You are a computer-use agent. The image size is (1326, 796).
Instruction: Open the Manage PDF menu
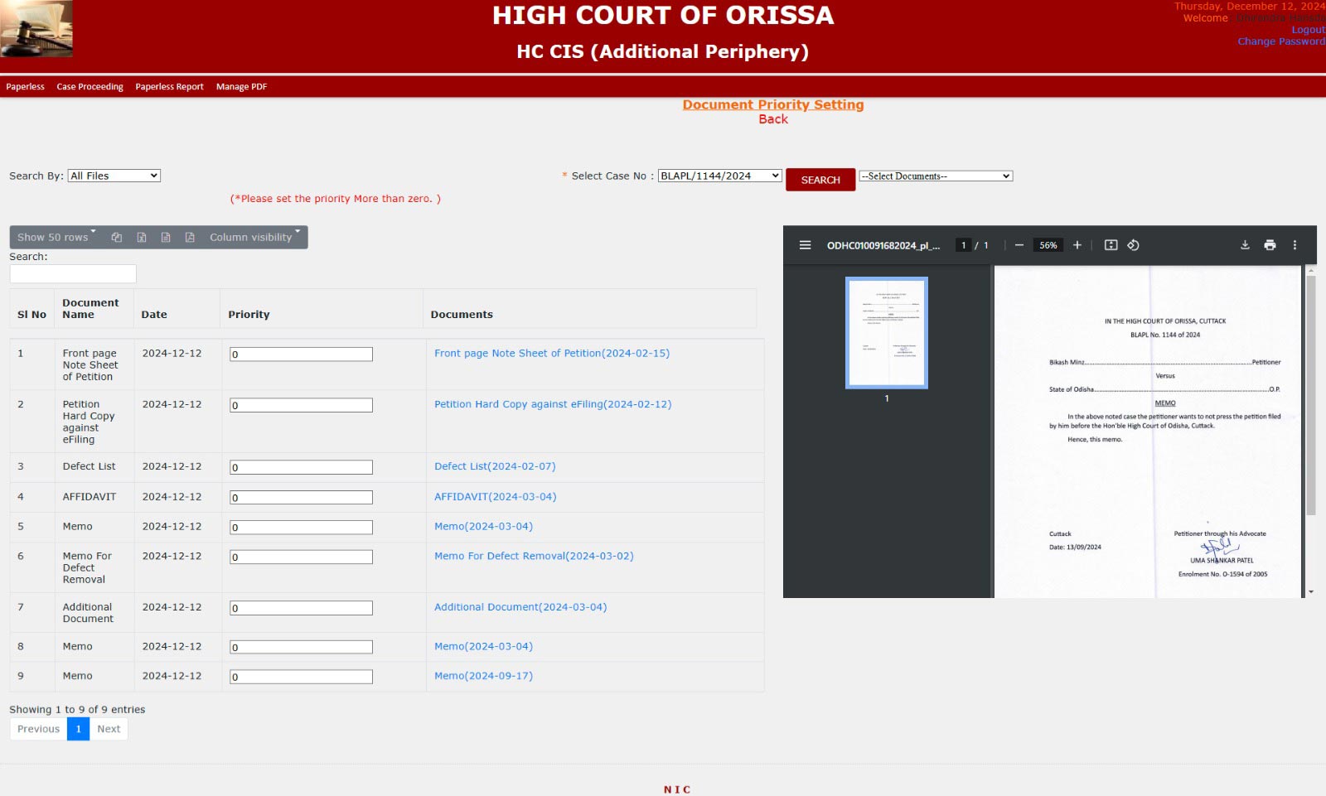click(241, 87)
